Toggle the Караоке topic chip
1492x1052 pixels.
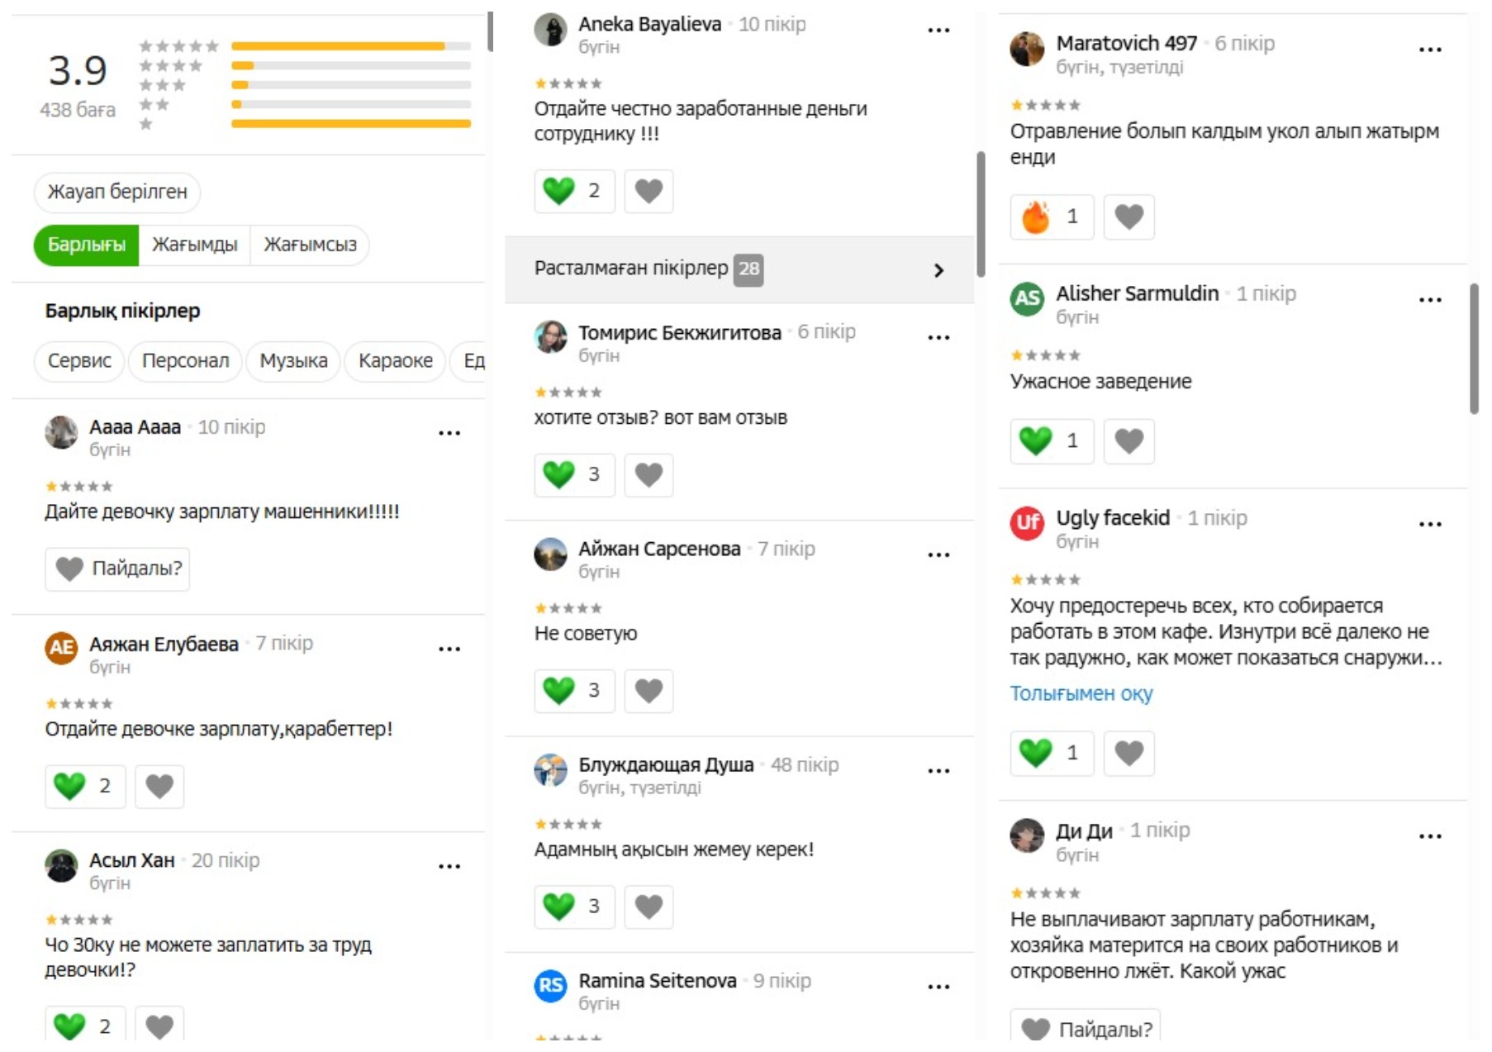(395, 361)
